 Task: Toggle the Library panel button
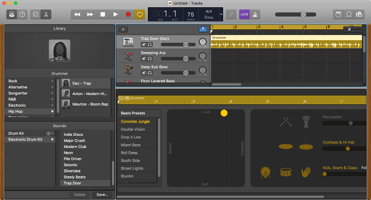click(12, 14)
